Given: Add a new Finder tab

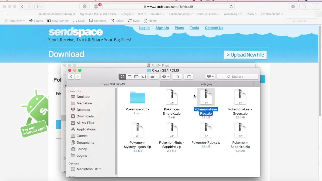Looking at the screenshot, I should pos(257,84).
